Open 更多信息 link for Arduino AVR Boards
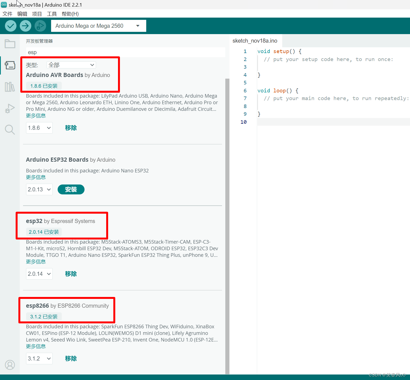This screenshot has width=410, height=380. pos(36,116)
